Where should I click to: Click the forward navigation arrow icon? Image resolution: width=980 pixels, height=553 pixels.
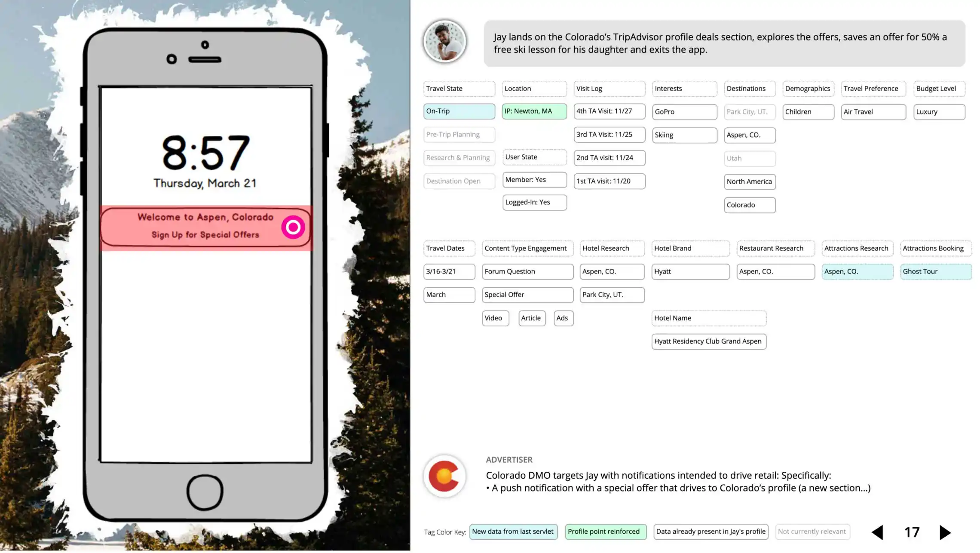point(946,532)
